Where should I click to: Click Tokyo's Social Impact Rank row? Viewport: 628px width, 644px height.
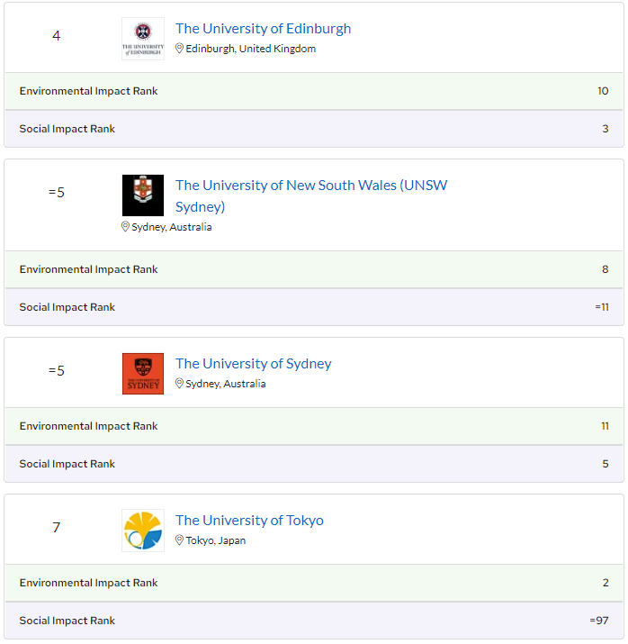(313, 621)
